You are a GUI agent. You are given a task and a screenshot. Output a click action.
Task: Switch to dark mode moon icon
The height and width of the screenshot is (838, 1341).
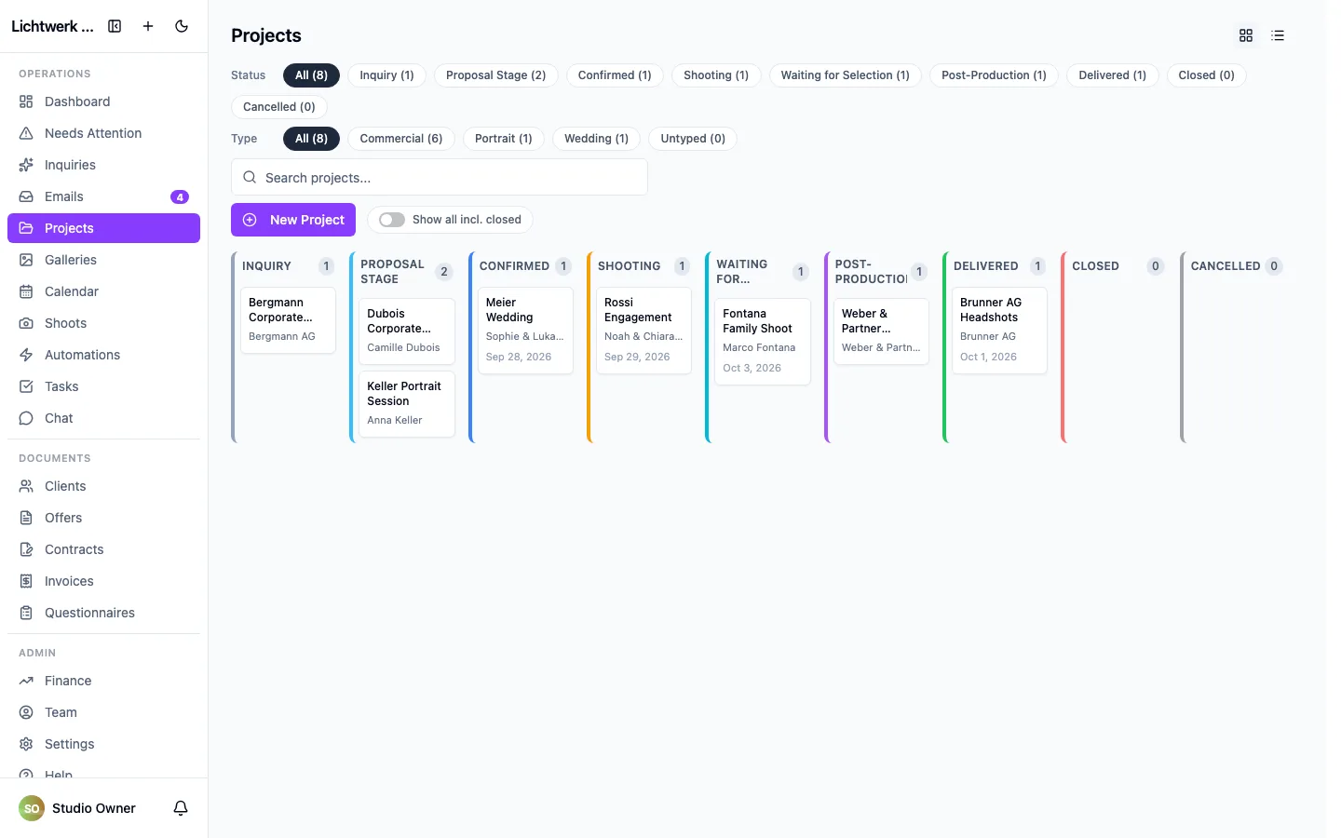tap(182, 26)
